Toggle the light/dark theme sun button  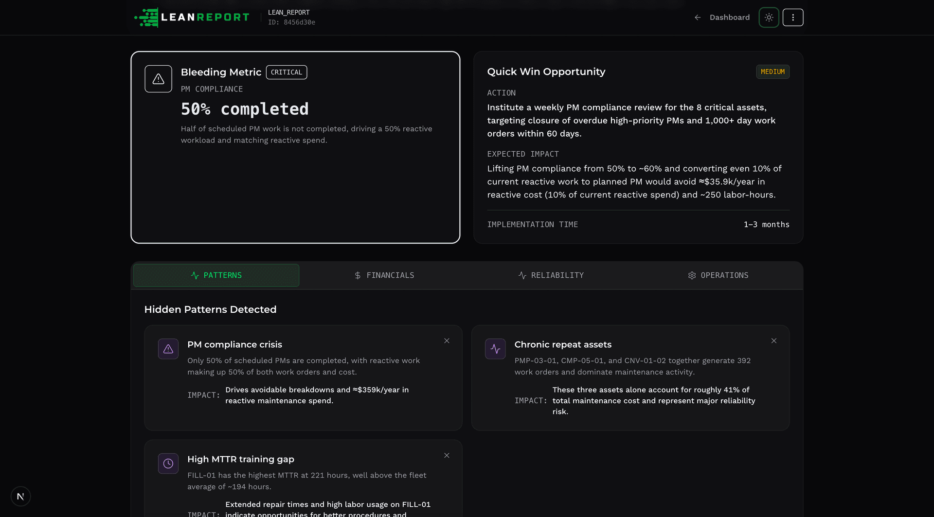(x=769, y=18)
